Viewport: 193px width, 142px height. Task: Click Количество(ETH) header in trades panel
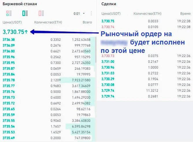147,14
